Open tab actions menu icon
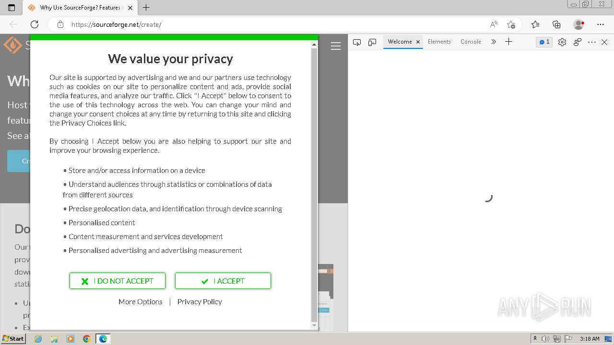This screenshot has height=345, width=614. click(12, 8)
